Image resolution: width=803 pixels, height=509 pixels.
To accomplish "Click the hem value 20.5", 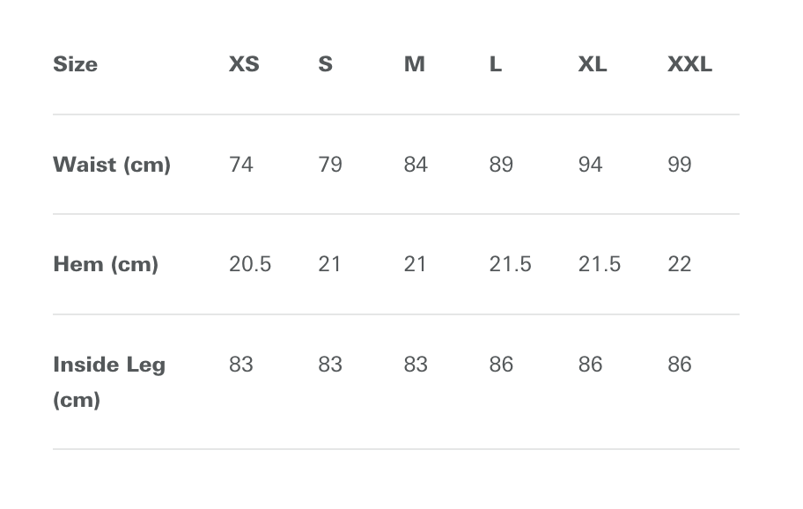I will [x=250, y=265].
